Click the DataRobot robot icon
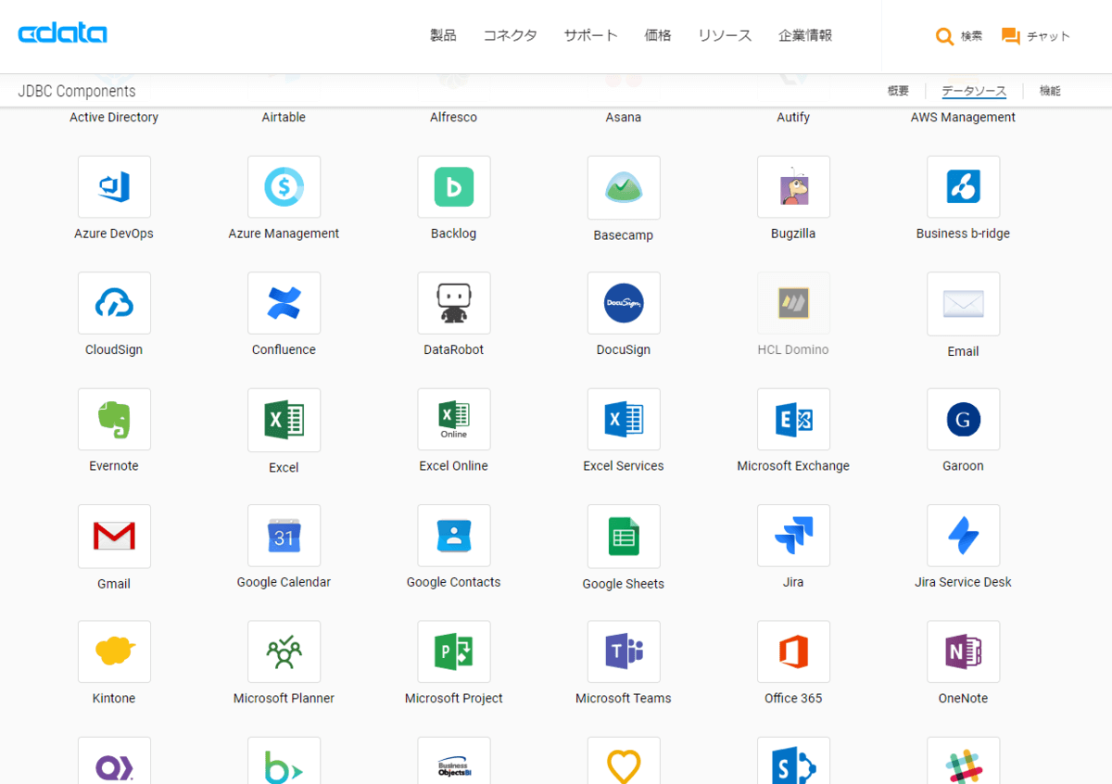This screenshot has height=784, width=1112. pos(453,303)
